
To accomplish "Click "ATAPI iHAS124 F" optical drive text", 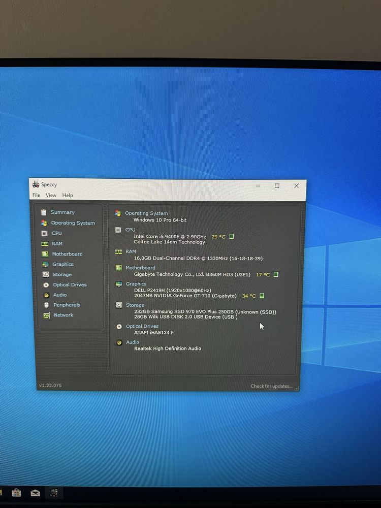I will (154, 332).
